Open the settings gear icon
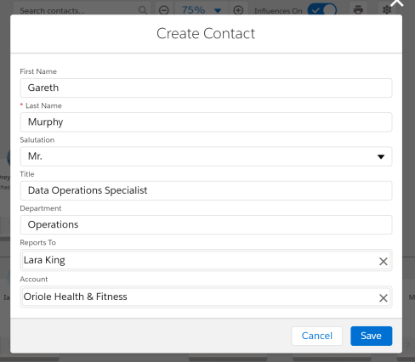This screenshot has width=415, height=362. tap(387, 9)
